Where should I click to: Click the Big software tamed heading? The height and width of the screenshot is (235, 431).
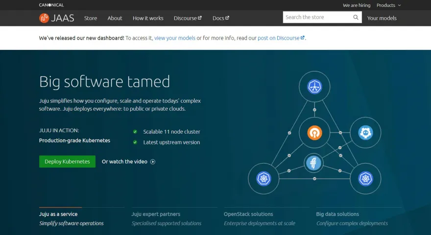104,82
